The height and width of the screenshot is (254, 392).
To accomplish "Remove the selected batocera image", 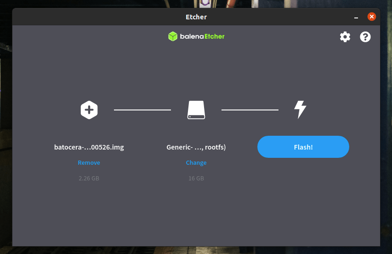I will point(89,162).
